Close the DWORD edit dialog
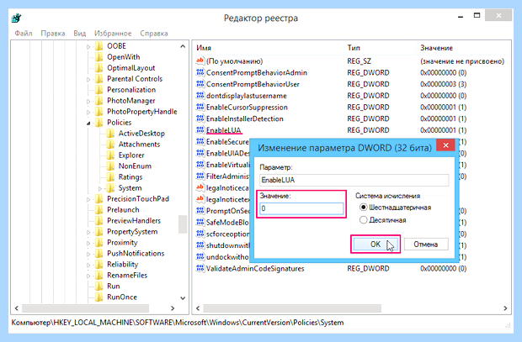 pos(445,145)
